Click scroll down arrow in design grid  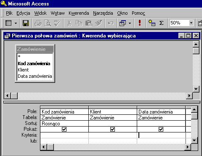(x=194, y=140)
